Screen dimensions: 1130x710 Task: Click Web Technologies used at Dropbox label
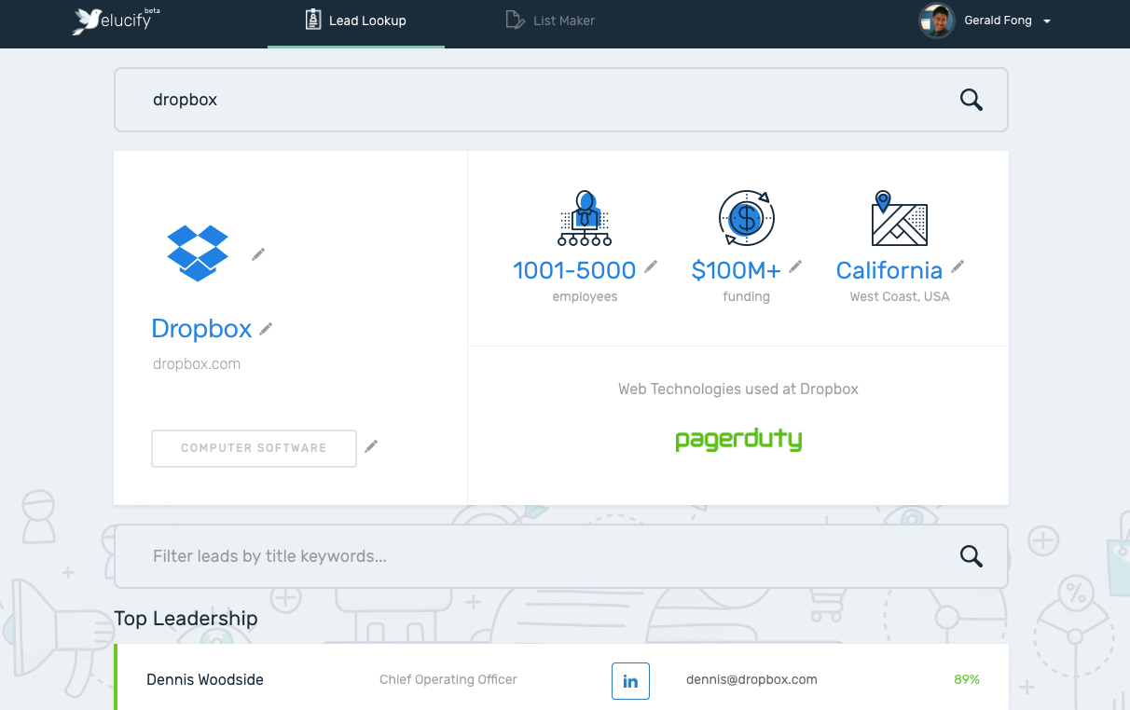click(x=738, y=389)
